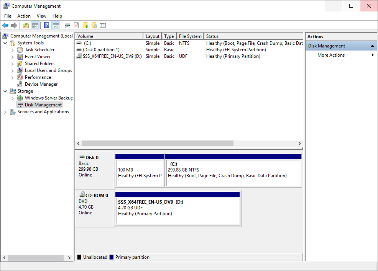
Task: Click the blue Help question mark icon
Action: tap(46, 26)
